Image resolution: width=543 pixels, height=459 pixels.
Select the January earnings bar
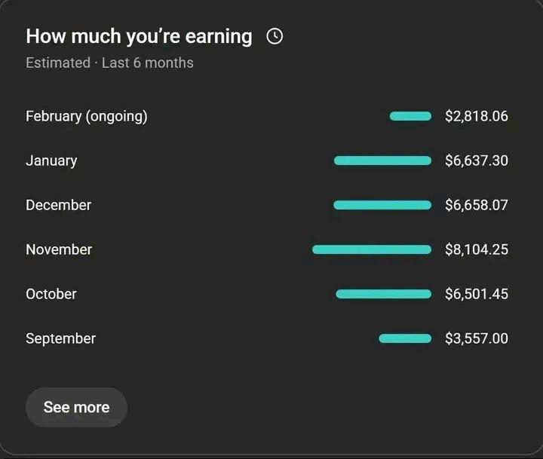382,161
